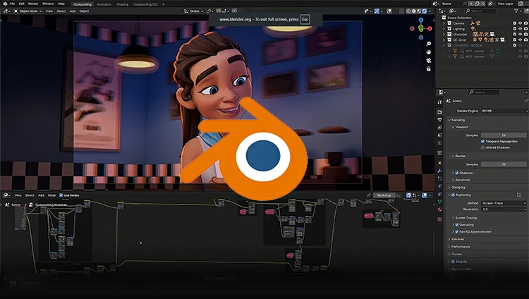Screen dimensions: 529x299
Task: Pin the Scene properties with the pin icon
Action: click(x=526, y=101)
